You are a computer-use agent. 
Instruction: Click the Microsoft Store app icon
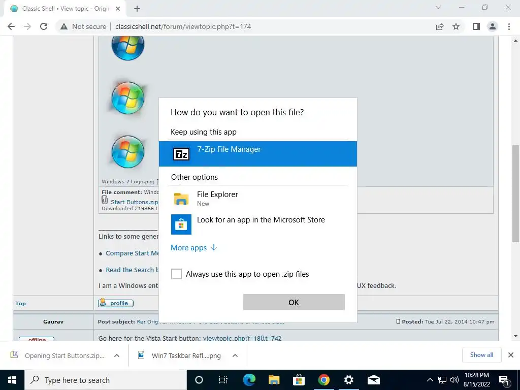(x=181, y=224)
